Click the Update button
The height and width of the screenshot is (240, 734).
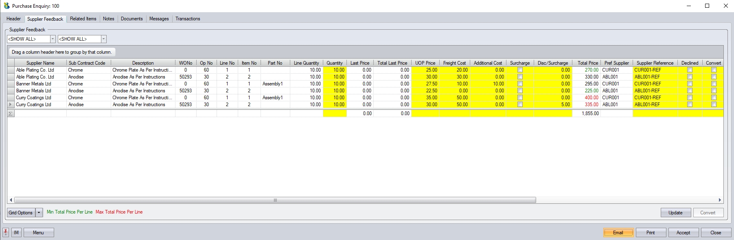[x=675, y=213]
